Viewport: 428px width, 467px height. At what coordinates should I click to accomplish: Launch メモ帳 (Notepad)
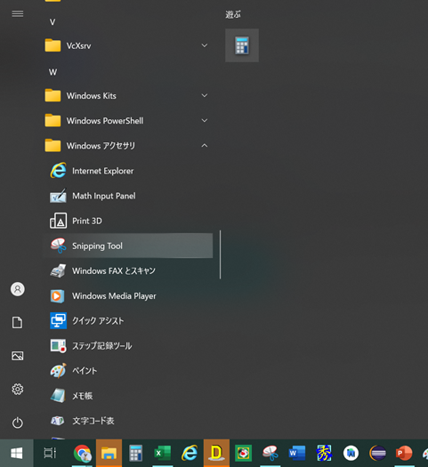[128, 396]
